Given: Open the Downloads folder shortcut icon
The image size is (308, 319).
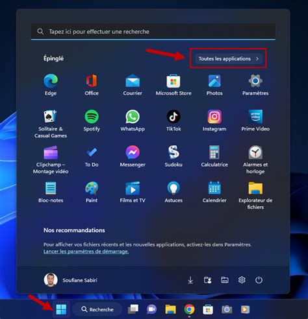Looking at the screenshot, I should pos(190,280).
